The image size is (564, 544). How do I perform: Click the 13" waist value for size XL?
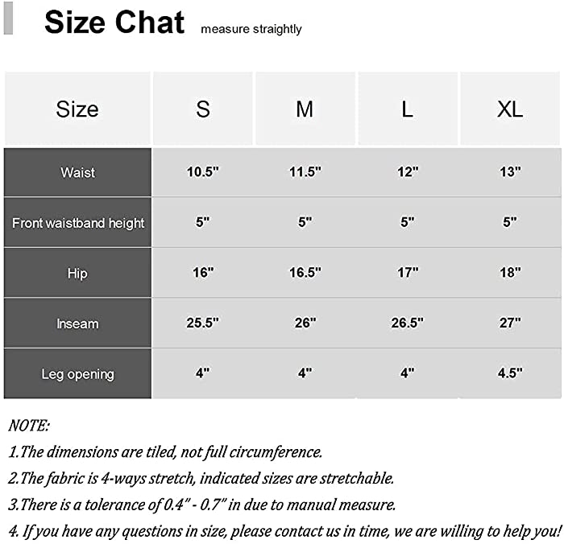(510, 171)
